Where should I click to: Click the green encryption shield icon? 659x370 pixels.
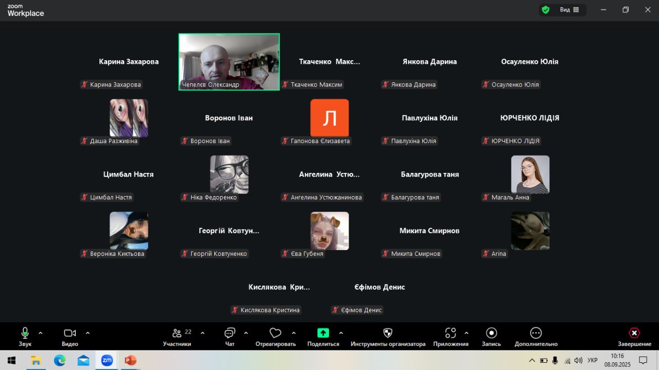point(546,10)
